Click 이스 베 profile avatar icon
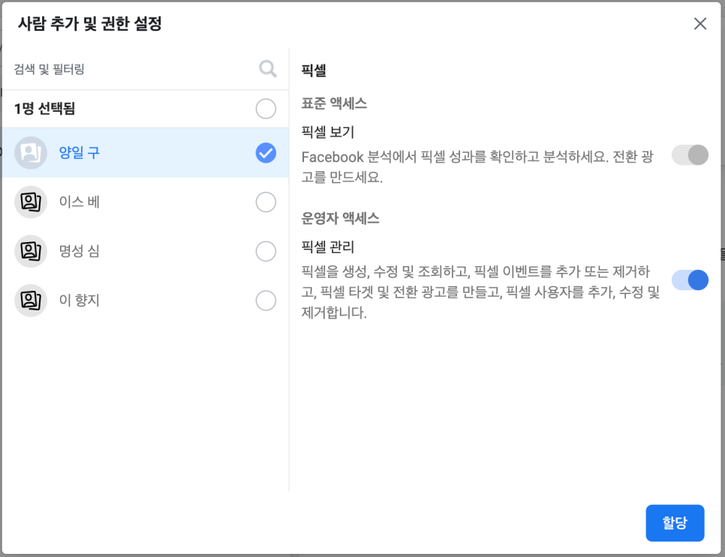 pos(31,202)
